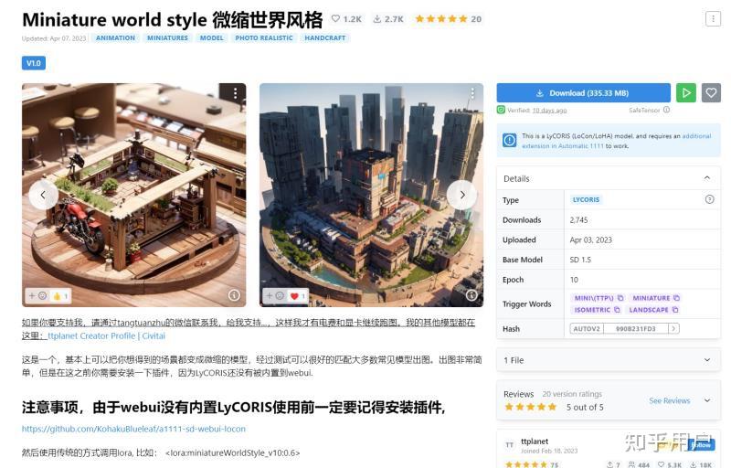Click the LYCORIS type badge

click(586, 199)
